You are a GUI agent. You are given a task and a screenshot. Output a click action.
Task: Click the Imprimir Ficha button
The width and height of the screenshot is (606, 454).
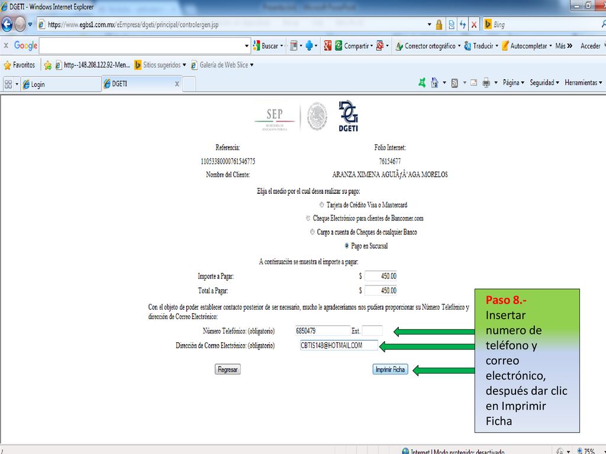tap(390, 369)
